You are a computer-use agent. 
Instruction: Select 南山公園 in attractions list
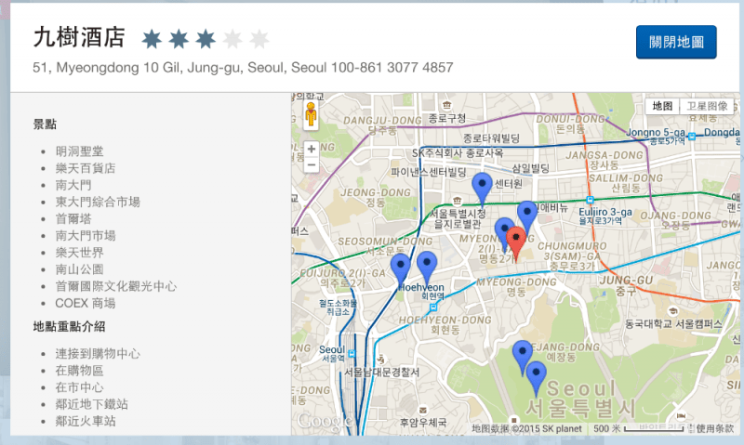(x=79, y=269)
